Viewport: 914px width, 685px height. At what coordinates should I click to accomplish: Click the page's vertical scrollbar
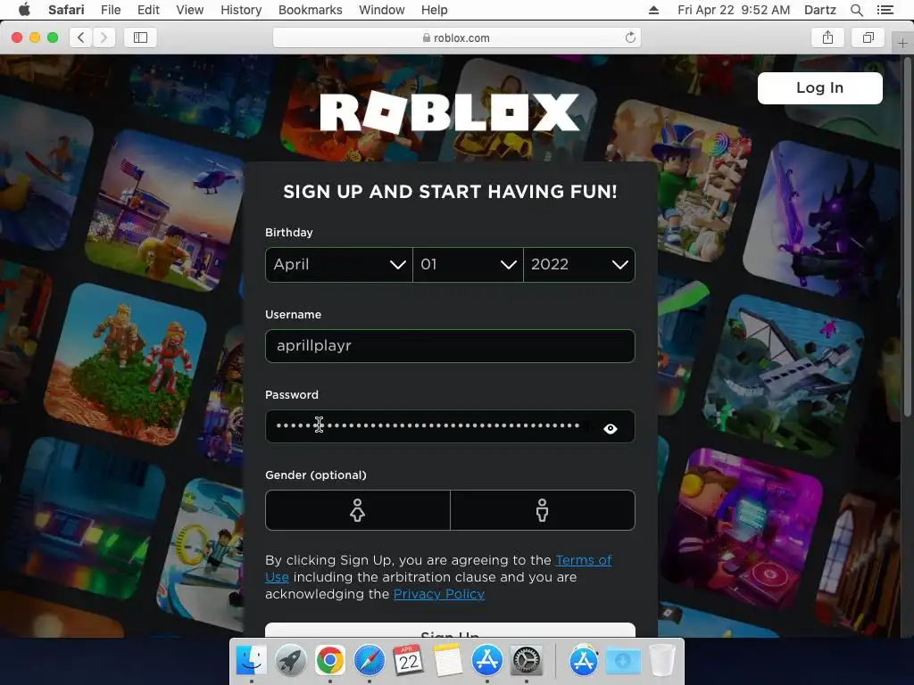point(907,235)
